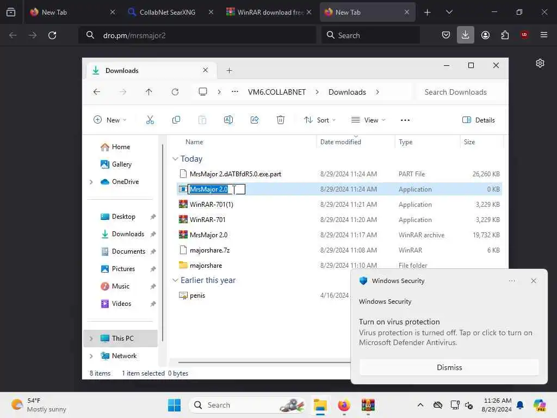
Task: Select Home in the navigation pane
Action: coord(121,147)
